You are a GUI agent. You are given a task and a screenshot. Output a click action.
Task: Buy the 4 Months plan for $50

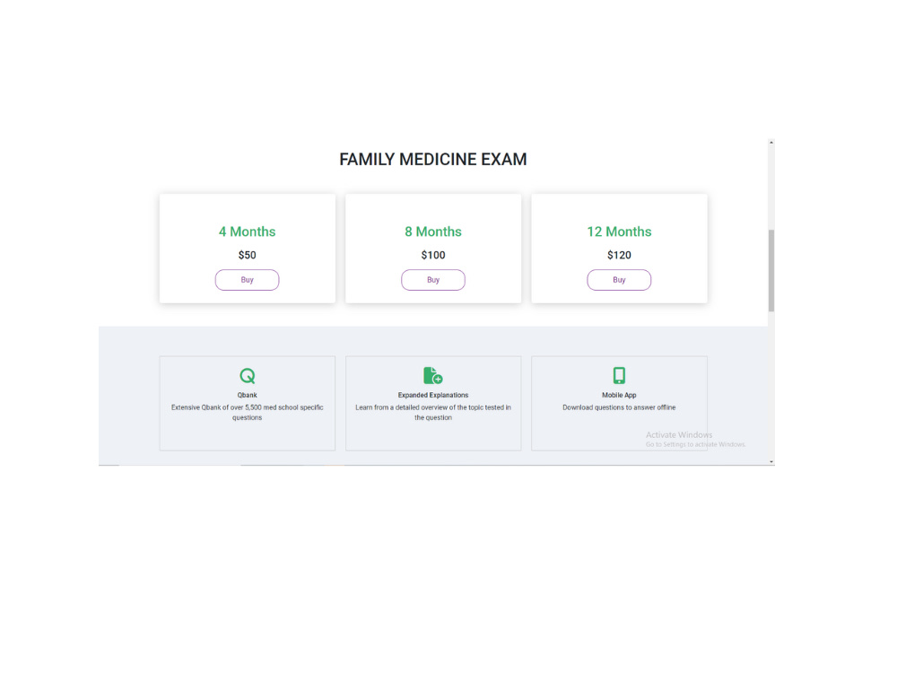coord(247,279)
